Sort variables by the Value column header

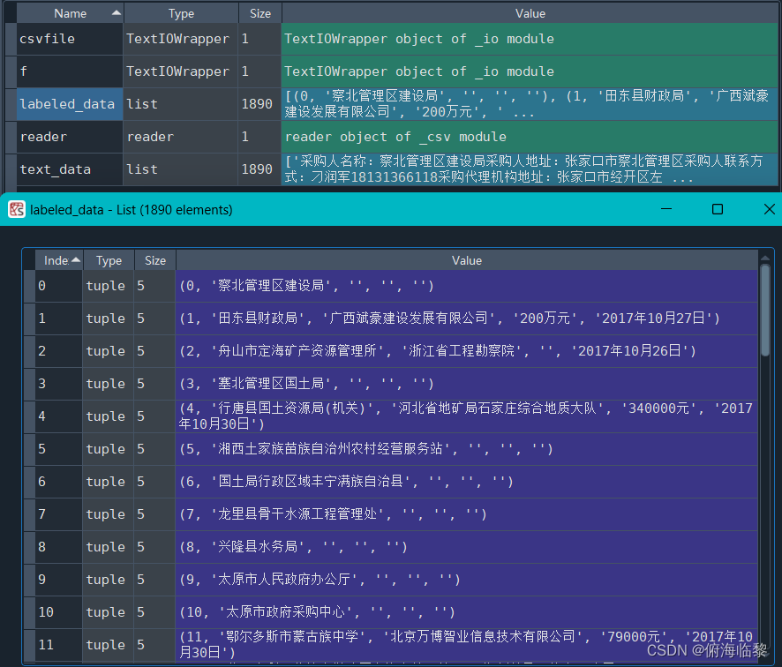coord(530,12)
